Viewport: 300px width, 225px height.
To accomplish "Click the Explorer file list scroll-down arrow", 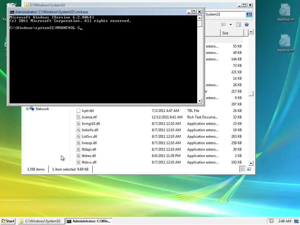I will [251, 163].
